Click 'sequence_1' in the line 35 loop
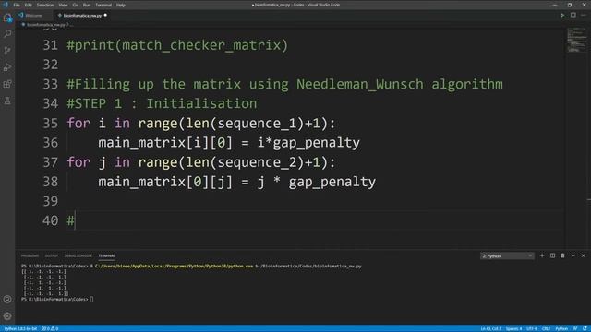The image size is (591, 332). pos(257,123)
